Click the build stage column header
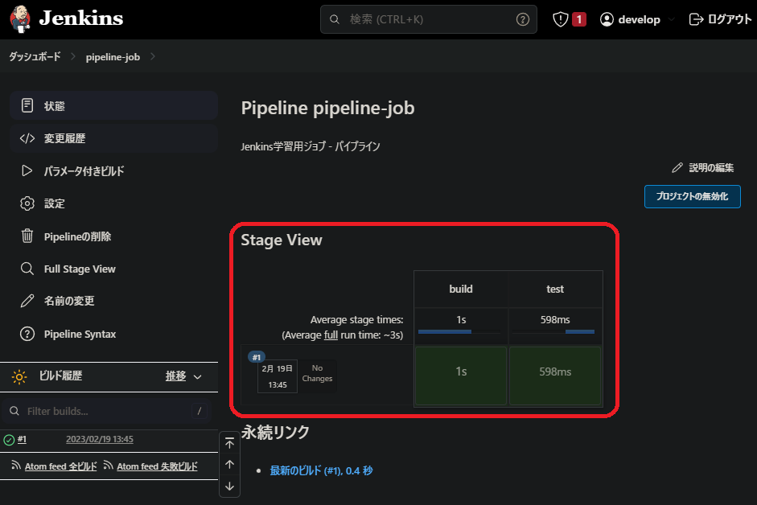This screenshot has height=505, width=757. point(461,289)
